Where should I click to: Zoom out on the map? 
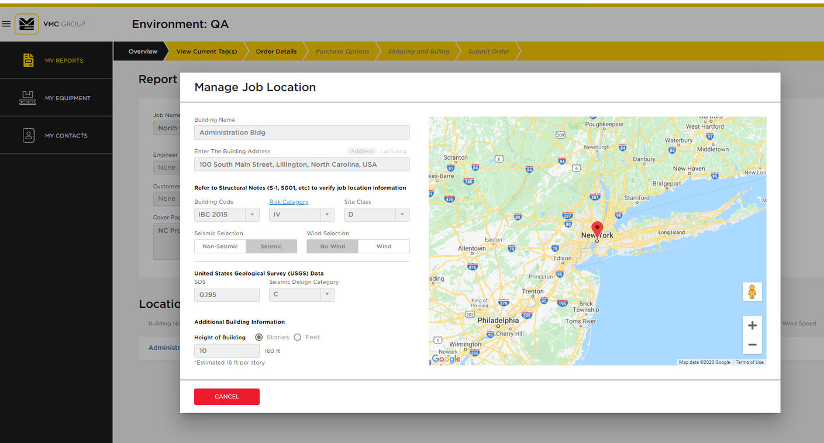(x=752, y=345)
